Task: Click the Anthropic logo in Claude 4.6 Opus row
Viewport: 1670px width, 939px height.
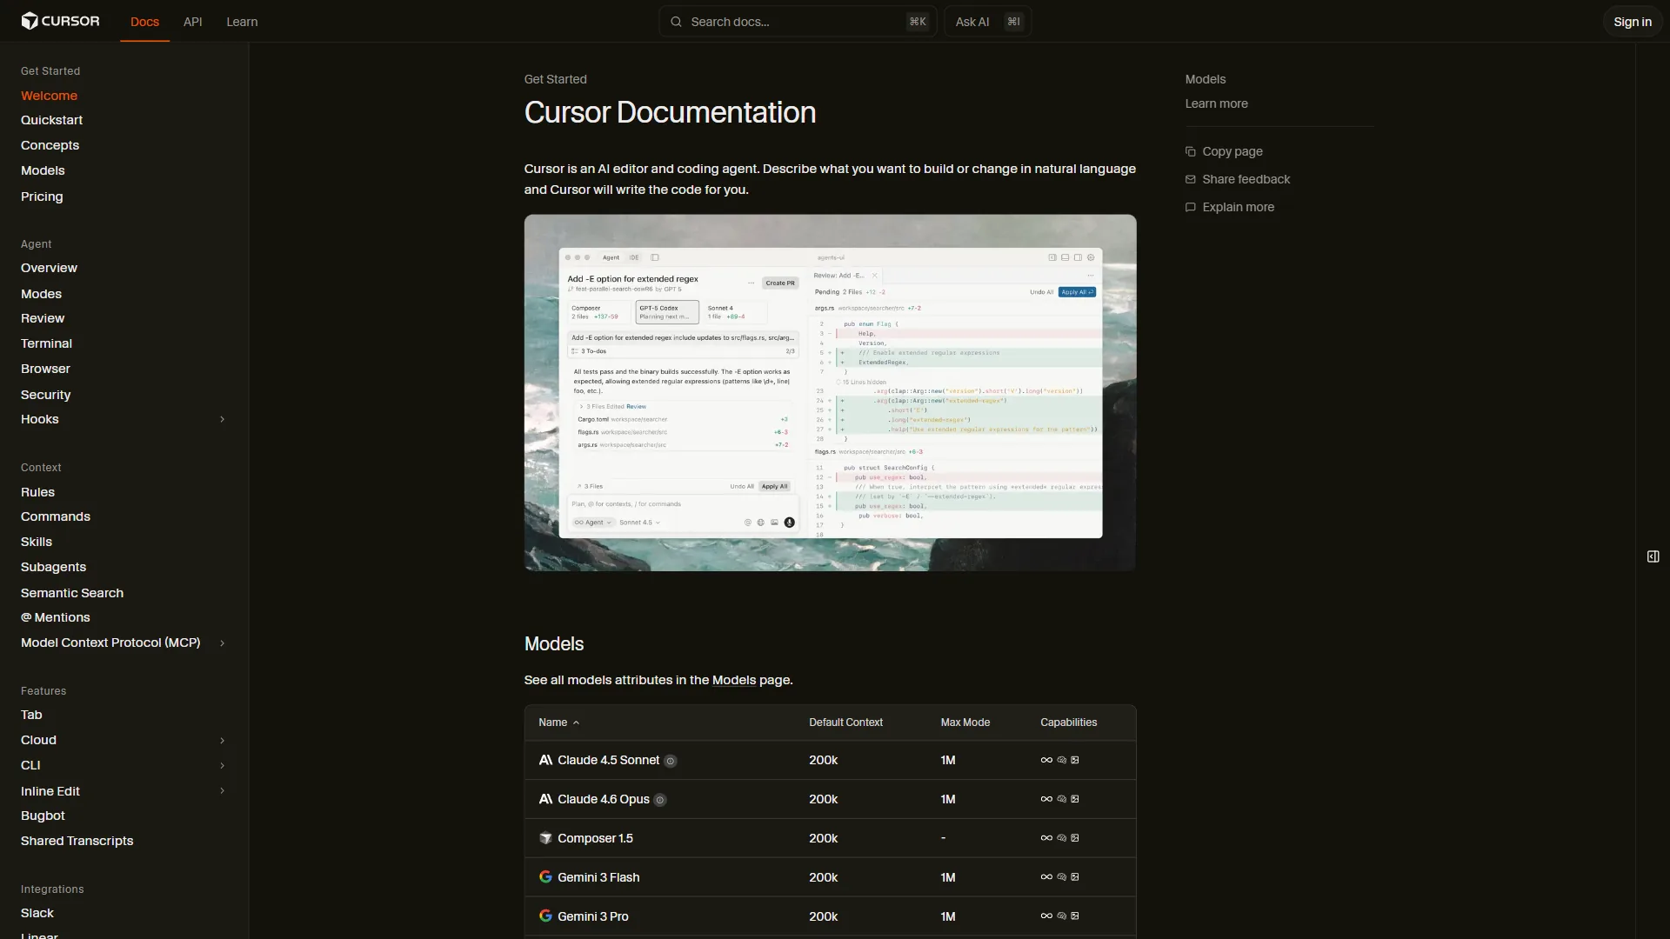Action: tap(545, 799)
